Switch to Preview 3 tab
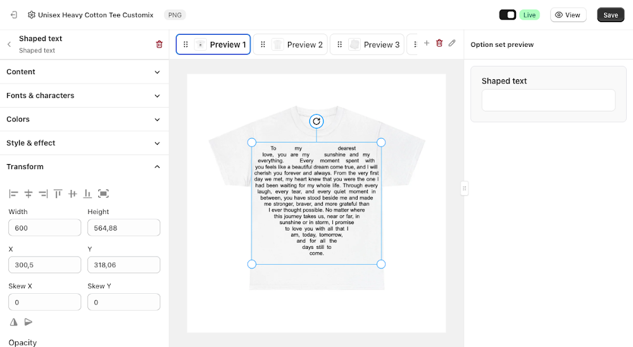The height and width of the screenshot is (347, 633). tap(367, 44)
